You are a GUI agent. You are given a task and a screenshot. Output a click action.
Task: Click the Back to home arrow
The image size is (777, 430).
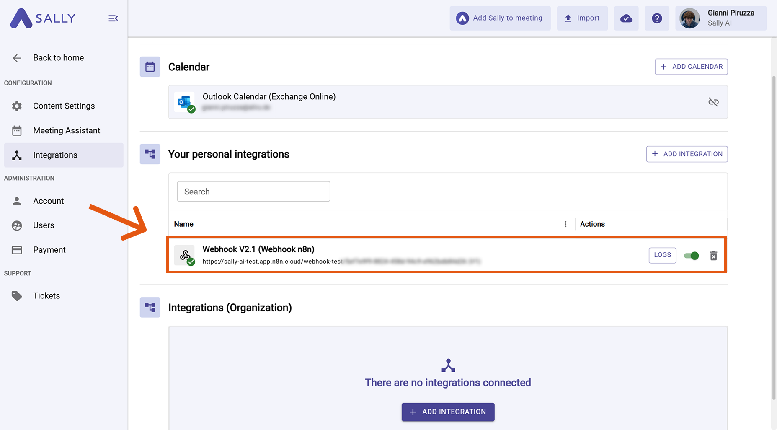tap(17, 58)
